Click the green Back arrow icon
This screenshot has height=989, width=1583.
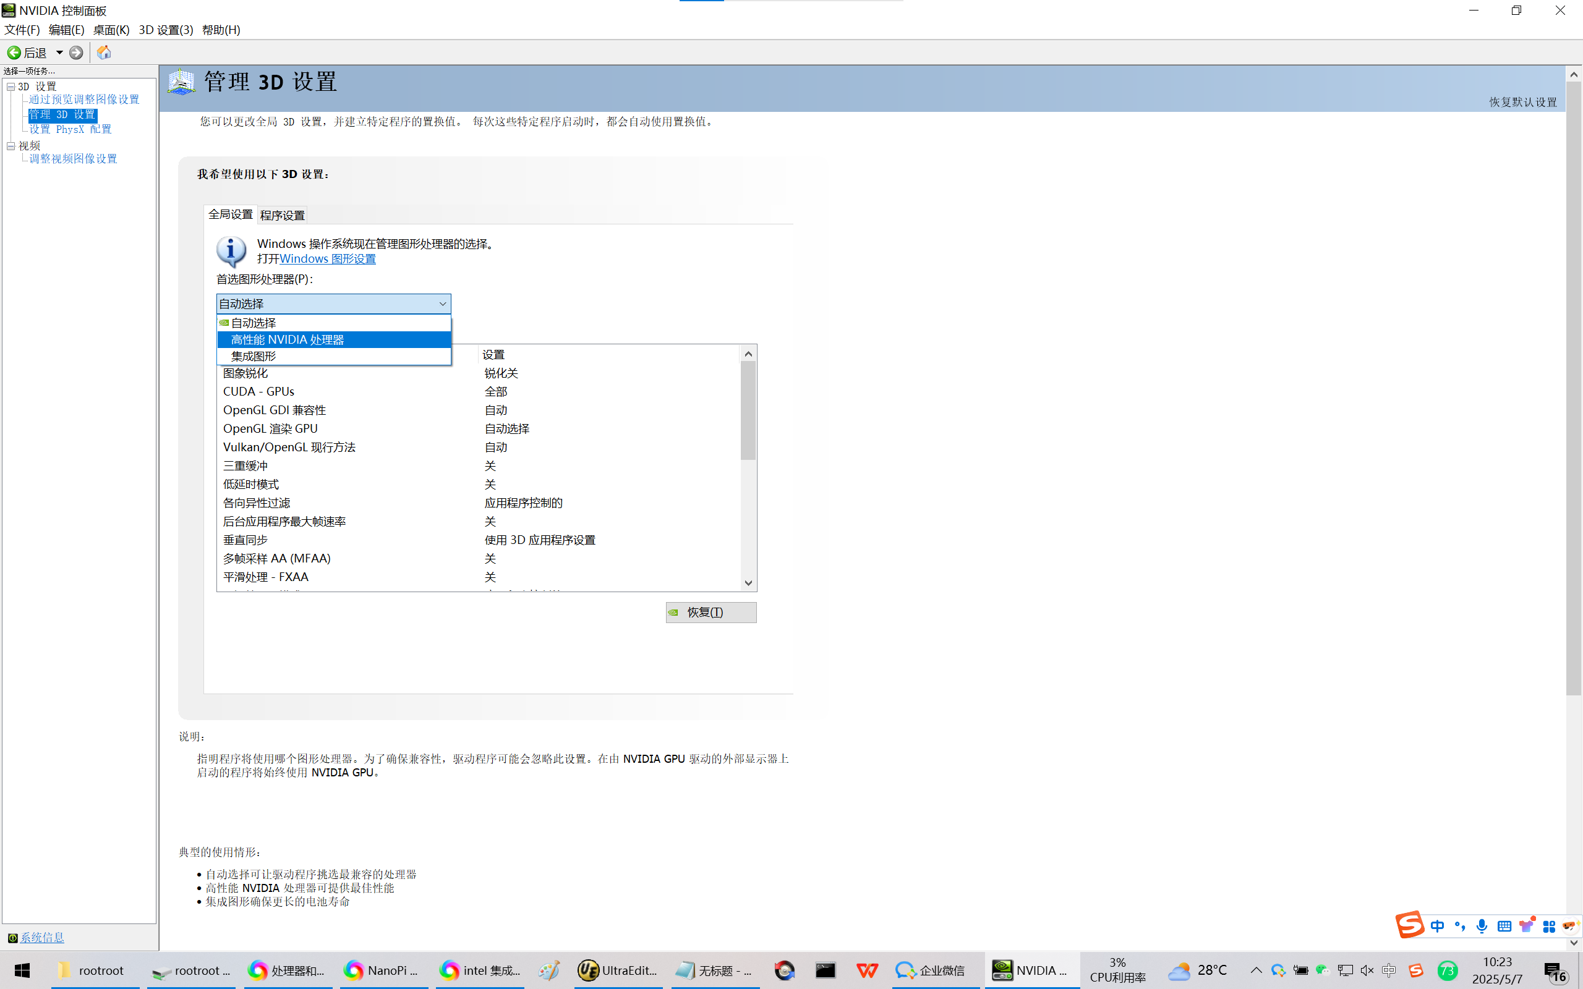[14, 53]
